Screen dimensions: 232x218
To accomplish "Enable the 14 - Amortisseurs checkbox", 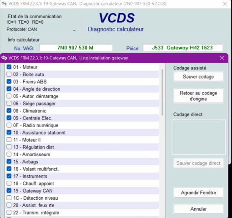I will 9,154.
